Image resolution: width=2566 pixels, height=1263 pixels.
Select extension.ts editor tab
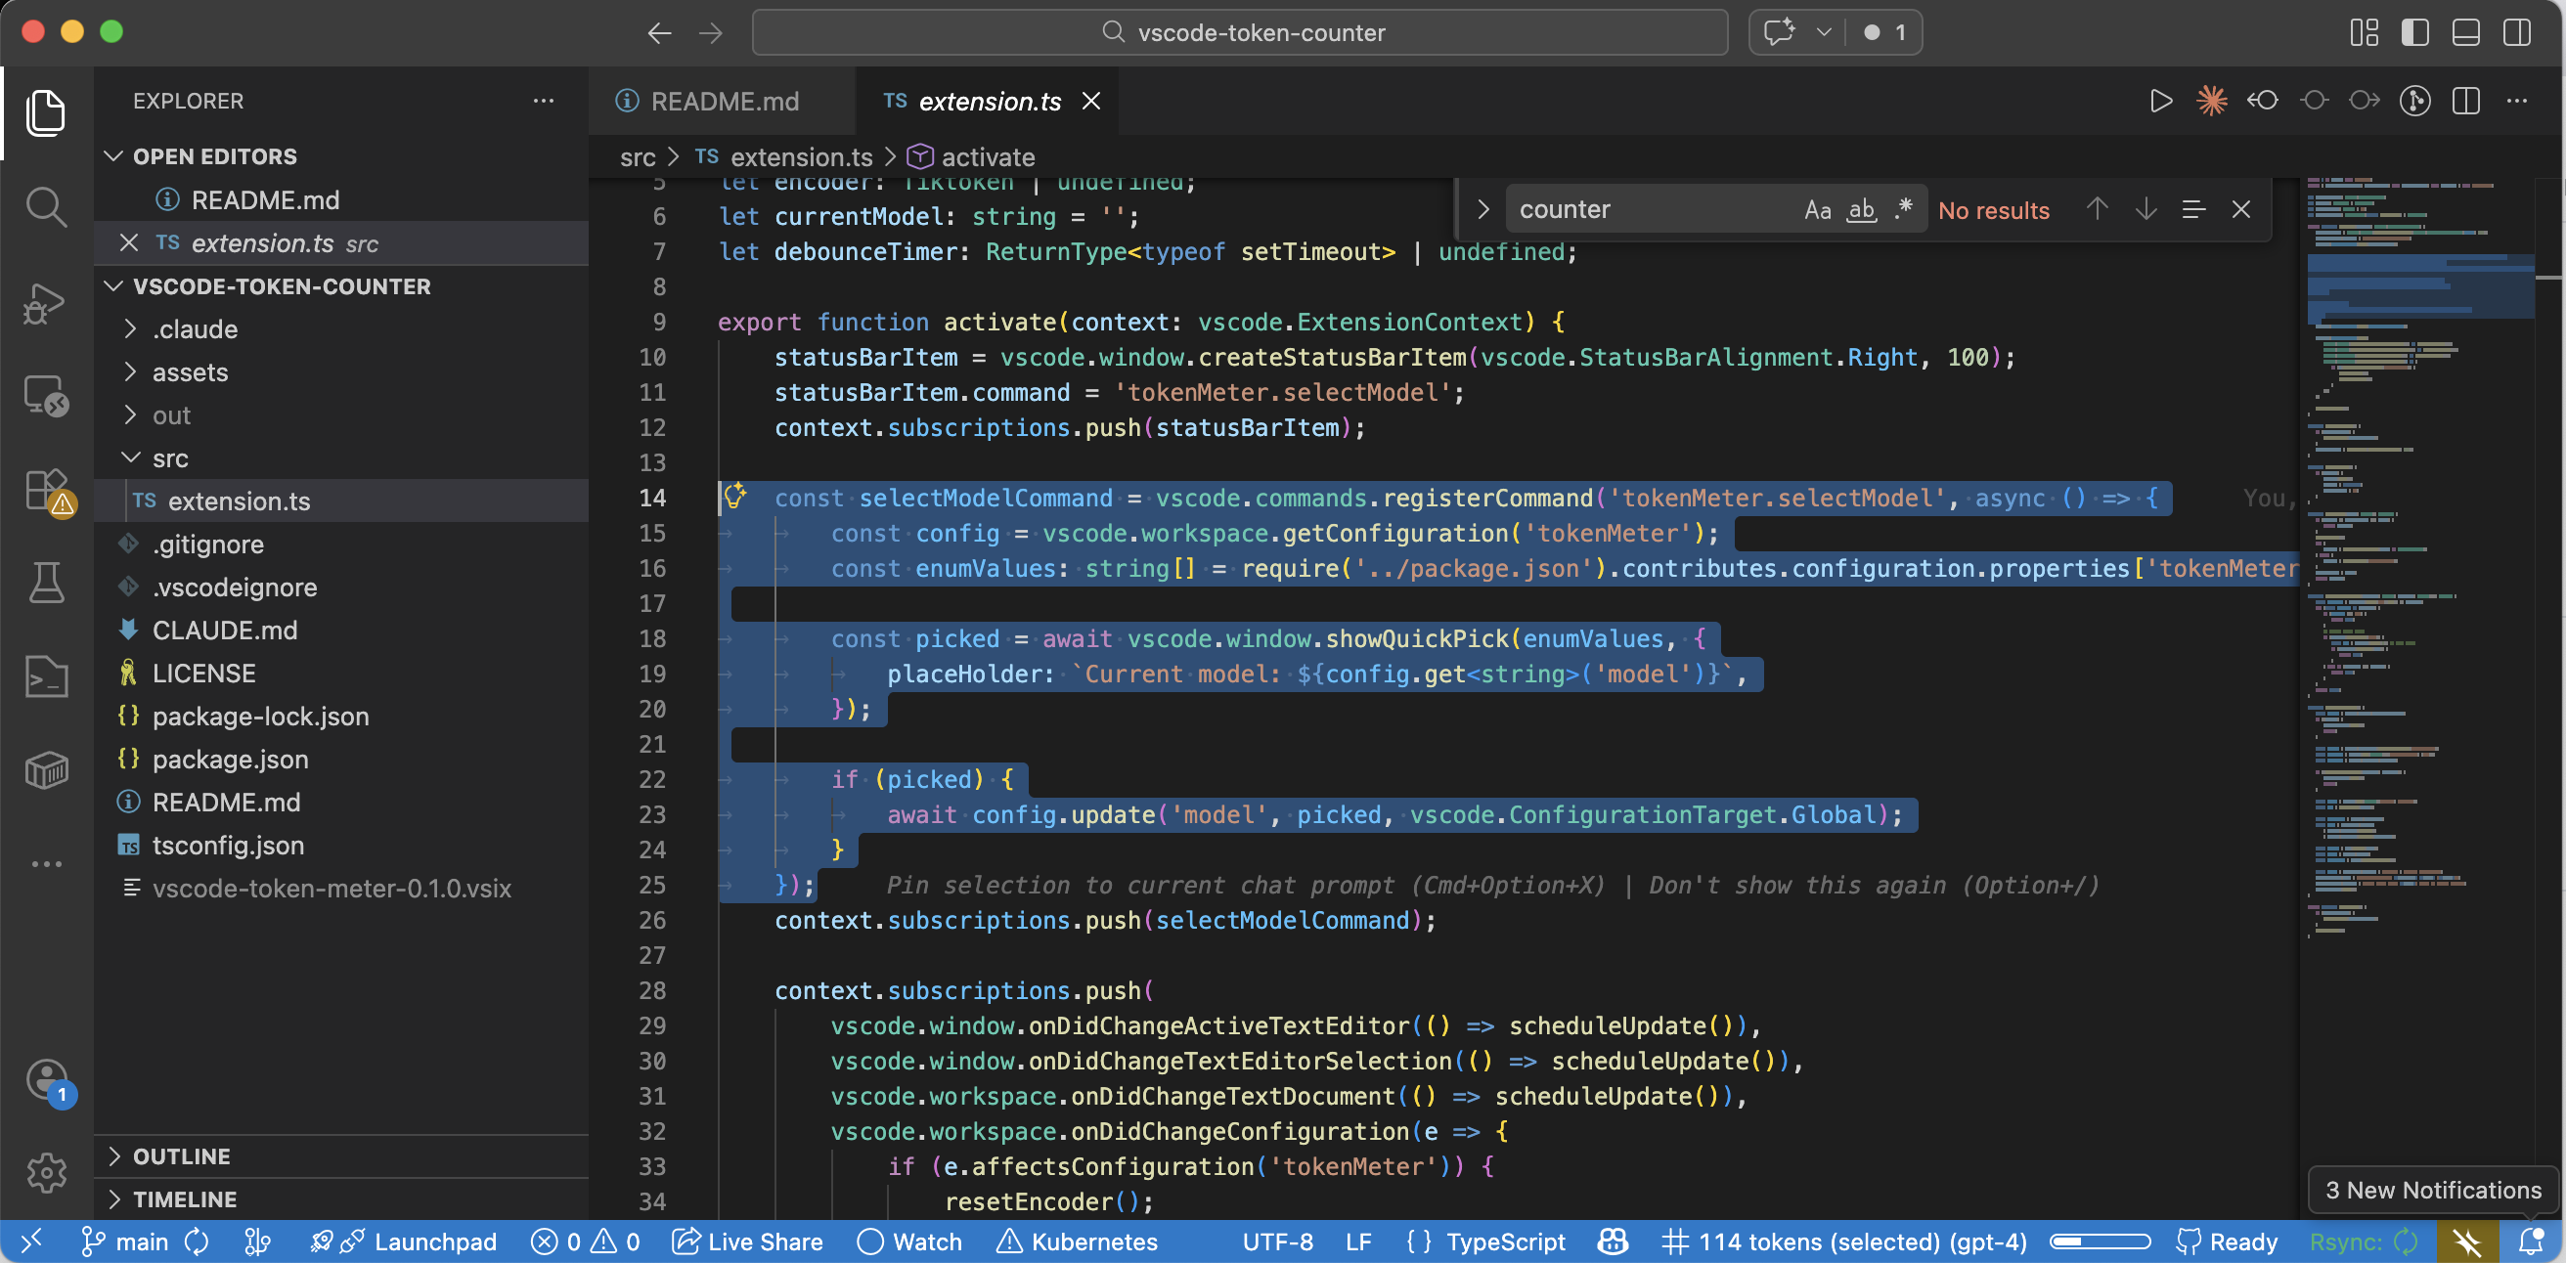click(x=986, y=101)
